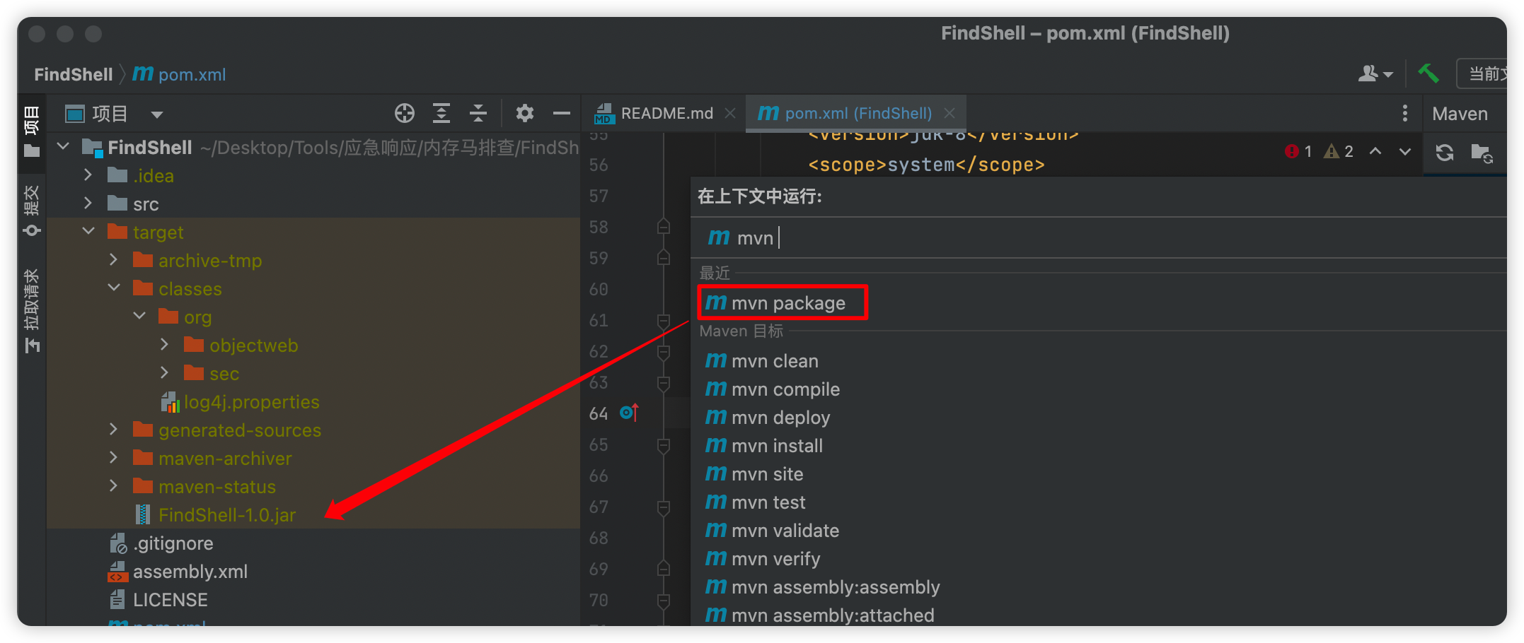This screenshot has width=1524, height=643.
Task: Go to next highlighted error arrow
Action: [x=1405, y=151]
